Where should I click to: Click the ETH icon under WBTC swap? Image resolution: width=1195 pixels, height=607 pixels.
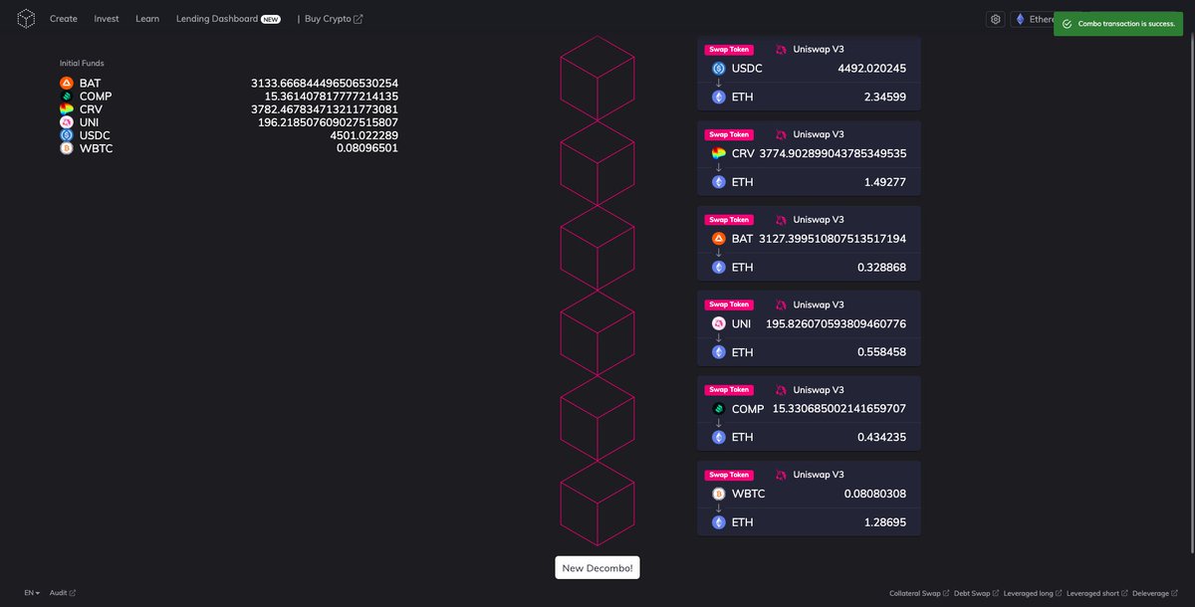719,521
